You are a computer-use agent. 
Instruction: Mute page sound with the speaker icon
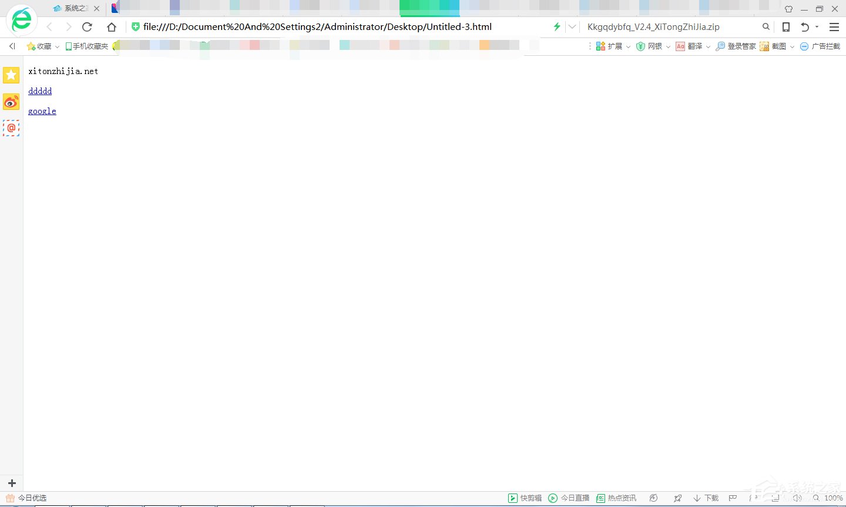tap(797, 498)
